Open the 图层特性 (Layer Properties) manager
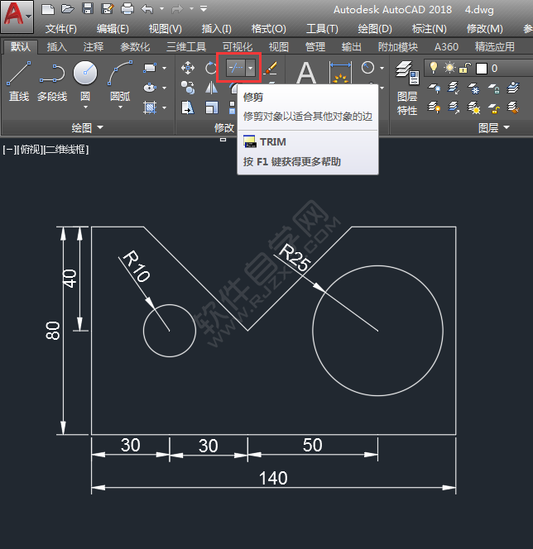Screen dimensions: 533x549 click(406, 87)
